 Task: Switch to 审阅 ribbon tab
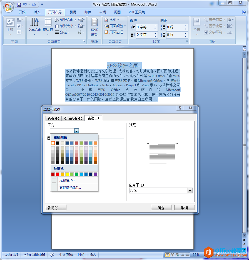click(x=103, y=12)
